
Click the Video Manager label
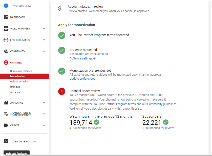point(20,28)
